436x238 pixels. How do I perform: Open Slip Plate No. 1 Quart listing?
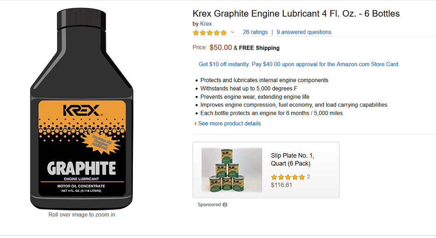[x=293, y=159]
